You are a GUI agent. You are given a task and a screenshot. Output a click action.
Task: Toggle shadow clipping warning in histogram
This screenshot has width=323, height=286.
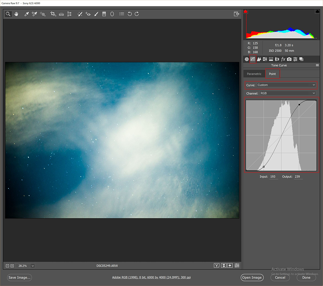[x=246, y=12]
